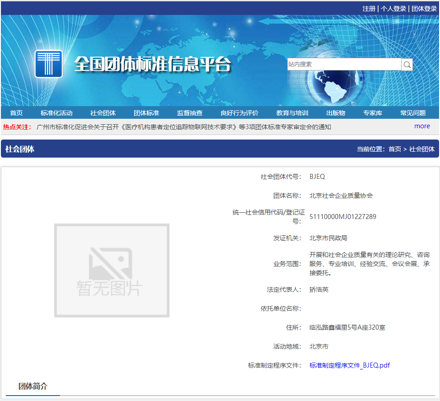Click the 热点关注 label

(17, 127)
